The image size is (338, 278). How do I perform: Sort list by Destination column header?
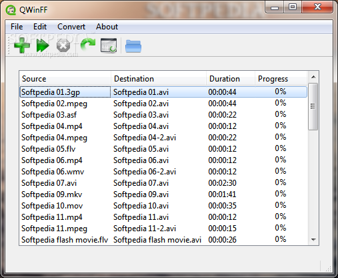tap(159, 79)
